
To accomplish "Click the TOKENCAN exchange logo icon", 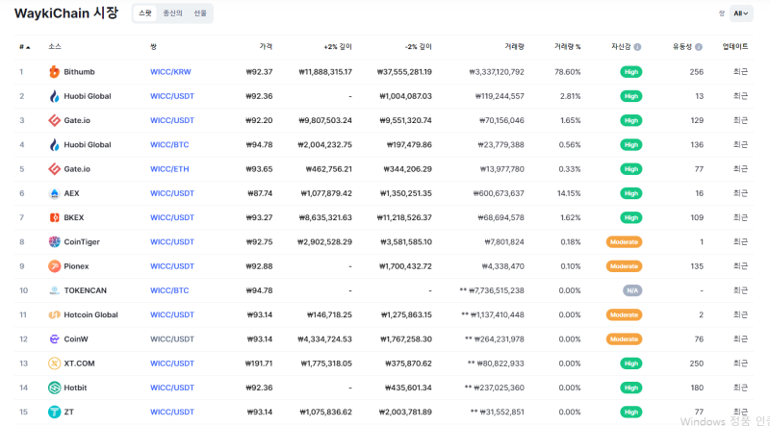I will click(x=54, y=290).
